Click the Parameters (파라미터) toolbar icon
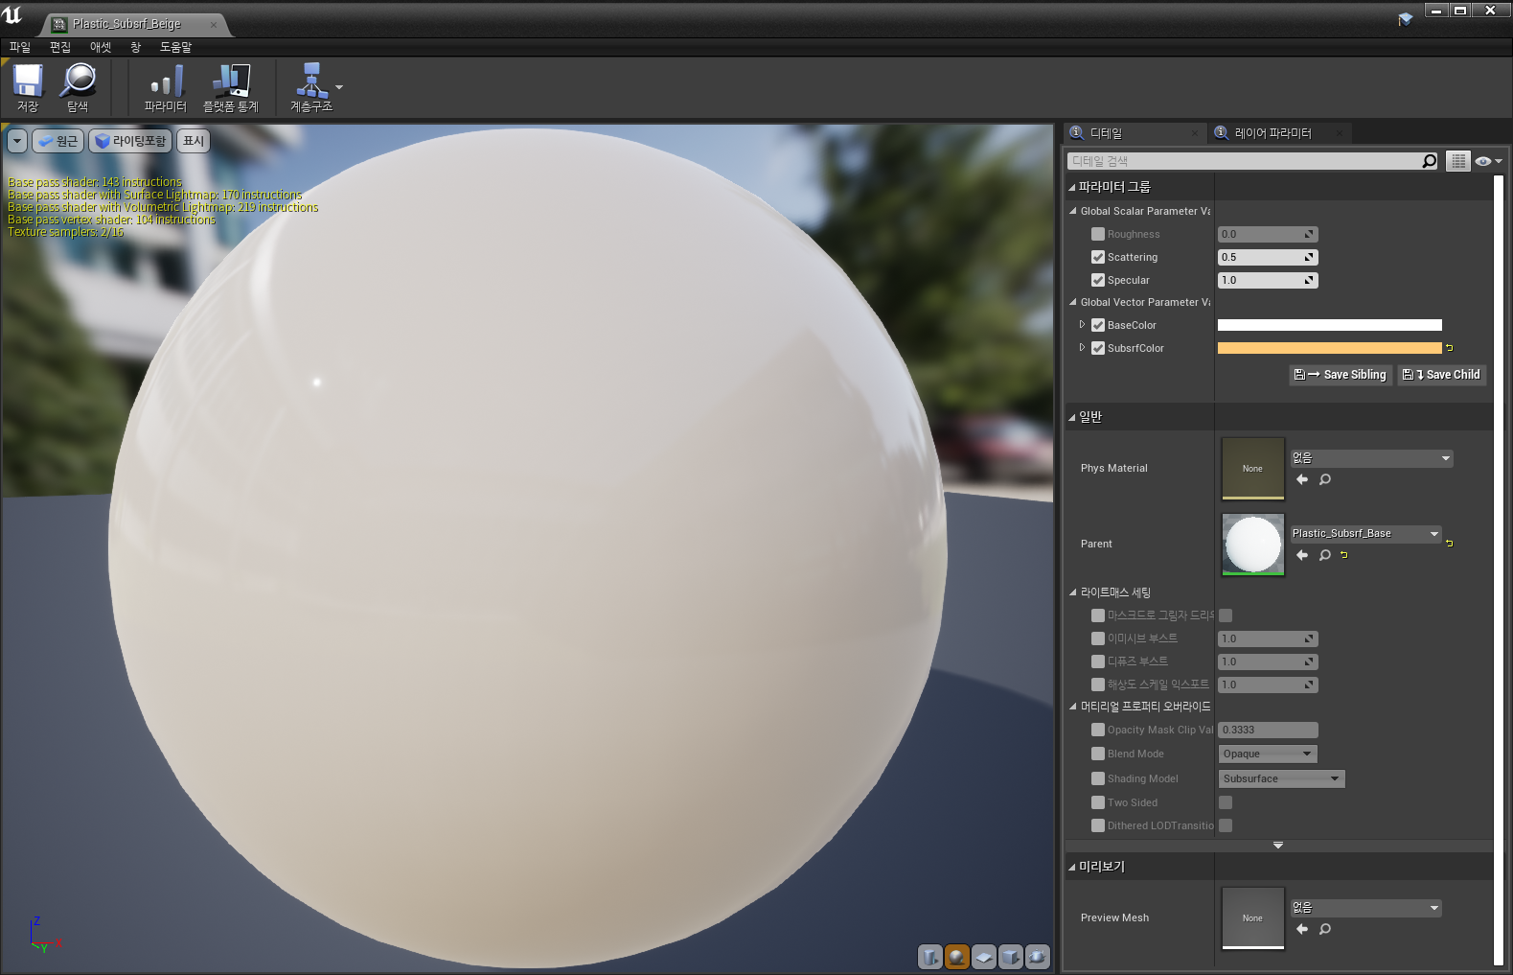The image size is (1513, 975). 166,87
